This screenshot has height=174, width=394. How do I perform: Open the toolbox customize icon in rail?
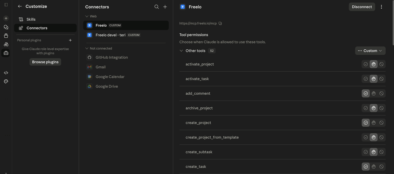(x=6, y=53)
